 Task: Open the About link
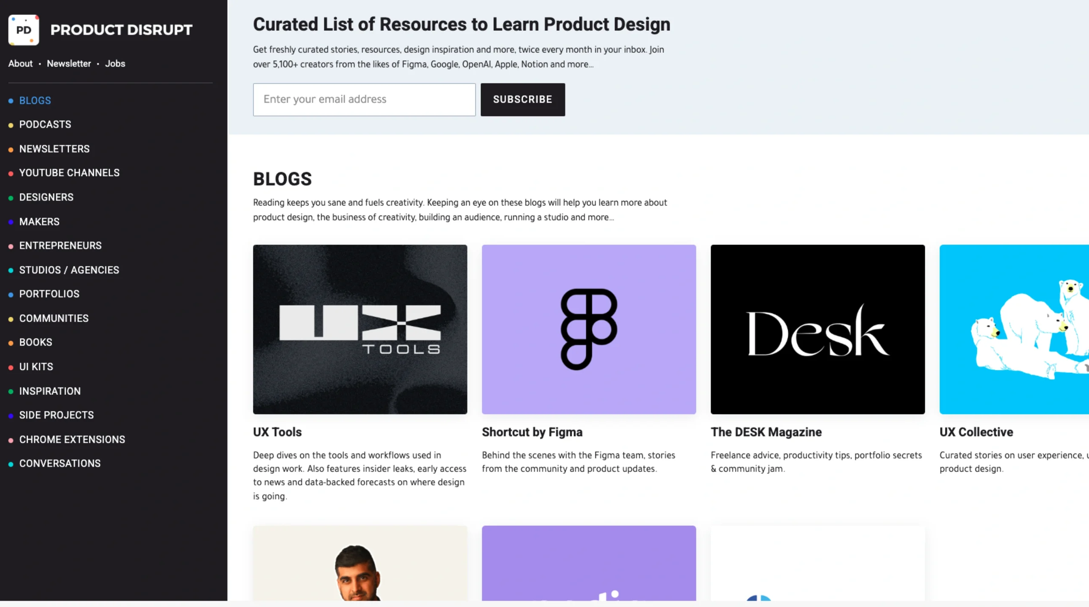click(20, 64)
